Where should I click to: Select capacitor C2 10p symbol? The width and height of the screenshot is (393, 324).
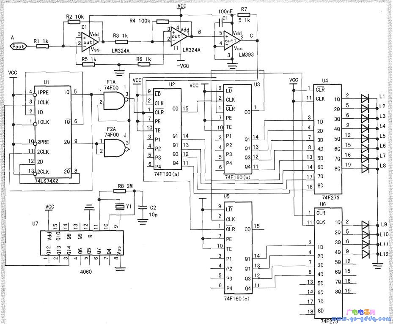click(x=143, y=207)
